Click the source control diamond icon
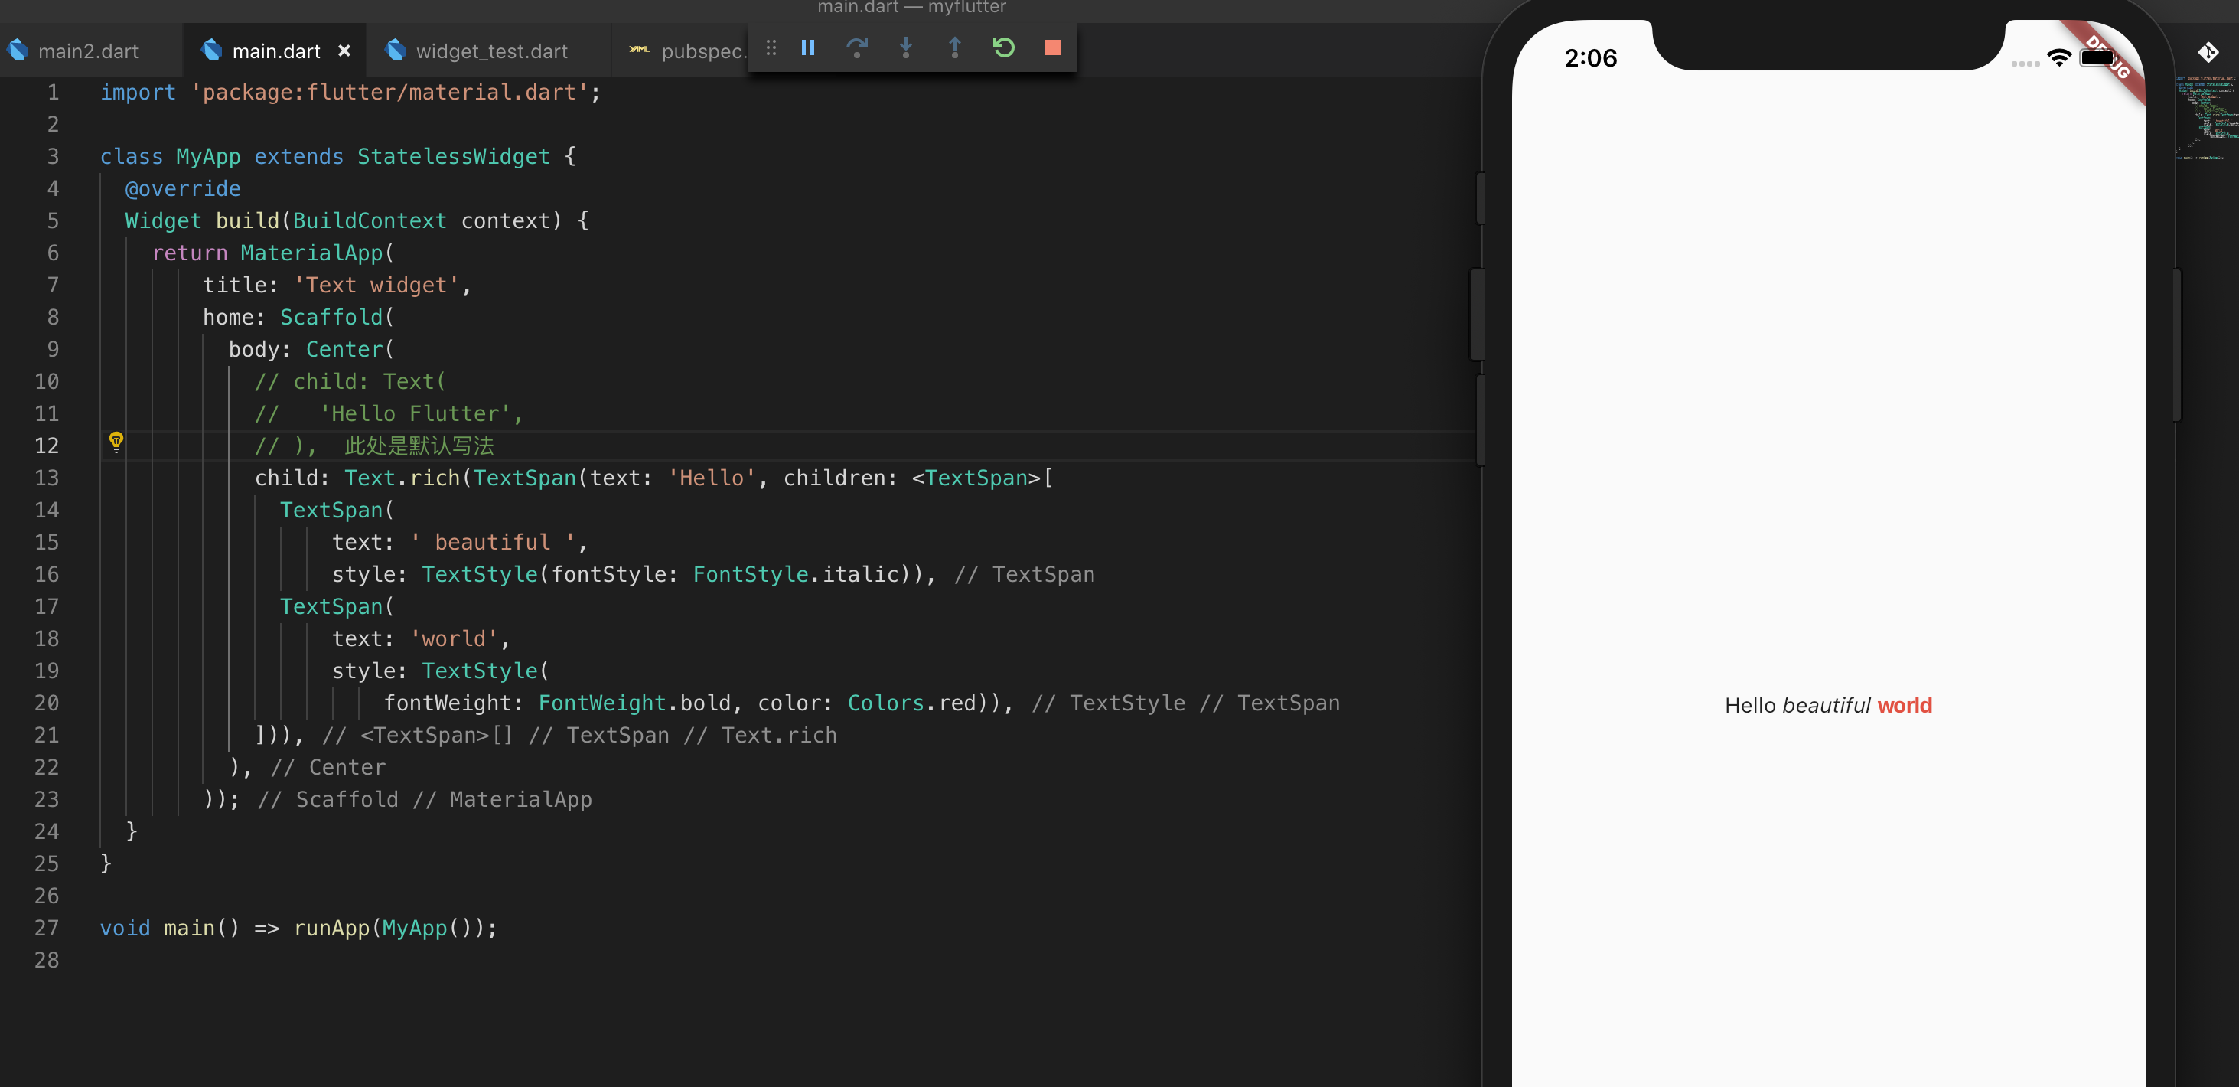 tap(2208, 53)
